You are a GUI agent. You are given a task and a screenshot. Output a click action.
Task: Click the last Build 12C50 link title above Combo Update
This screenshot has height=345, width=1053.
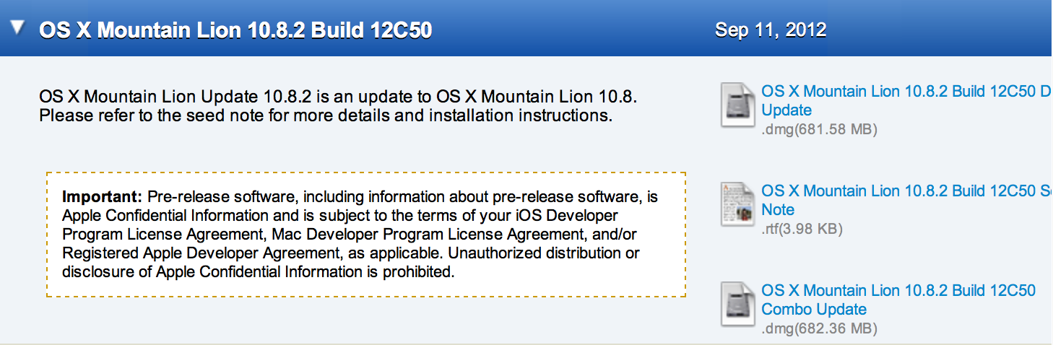898,291
